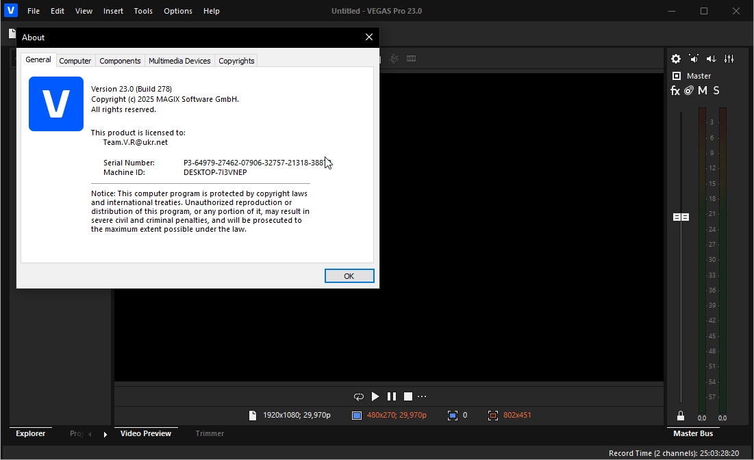754x460 pixels.
Task: Click the Master FX button
Action: tap(675, 91)
